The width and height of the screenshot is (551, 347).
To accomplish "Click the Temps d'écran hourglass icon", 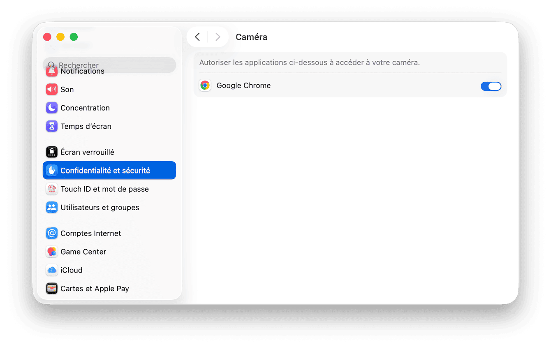I will 52,126.
